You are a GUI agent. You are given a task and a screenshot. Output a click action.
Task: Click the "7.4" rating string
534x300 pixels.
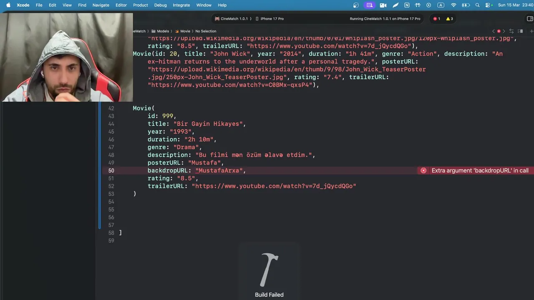[x=333, y=77]
